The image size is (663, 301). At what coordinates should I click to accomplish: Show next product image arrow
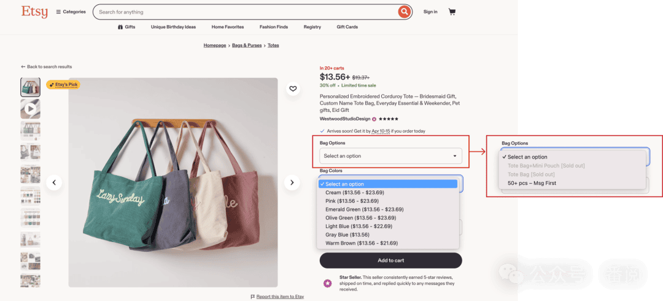coord(292,182)
